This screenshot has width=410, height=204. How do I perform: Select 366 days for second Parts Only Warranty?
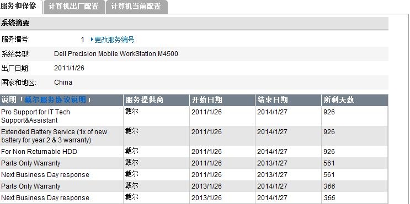329,186
